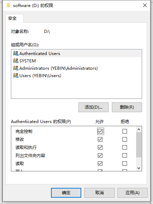The width and height of the screenshot is (153, 204).
Task: Check Deny checkbox for 读取
Action: pos(125,164)
